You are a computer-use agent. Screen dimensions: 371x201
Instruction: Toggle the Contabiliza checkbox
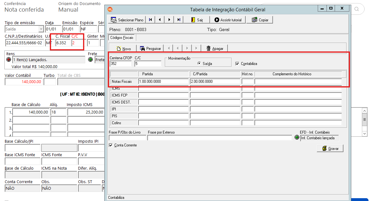[237, 64]
